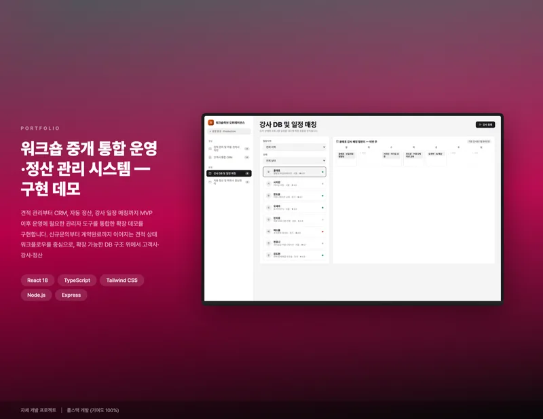Click avatar circle on the 윤태호 card
543x419 pixels.
268,172
